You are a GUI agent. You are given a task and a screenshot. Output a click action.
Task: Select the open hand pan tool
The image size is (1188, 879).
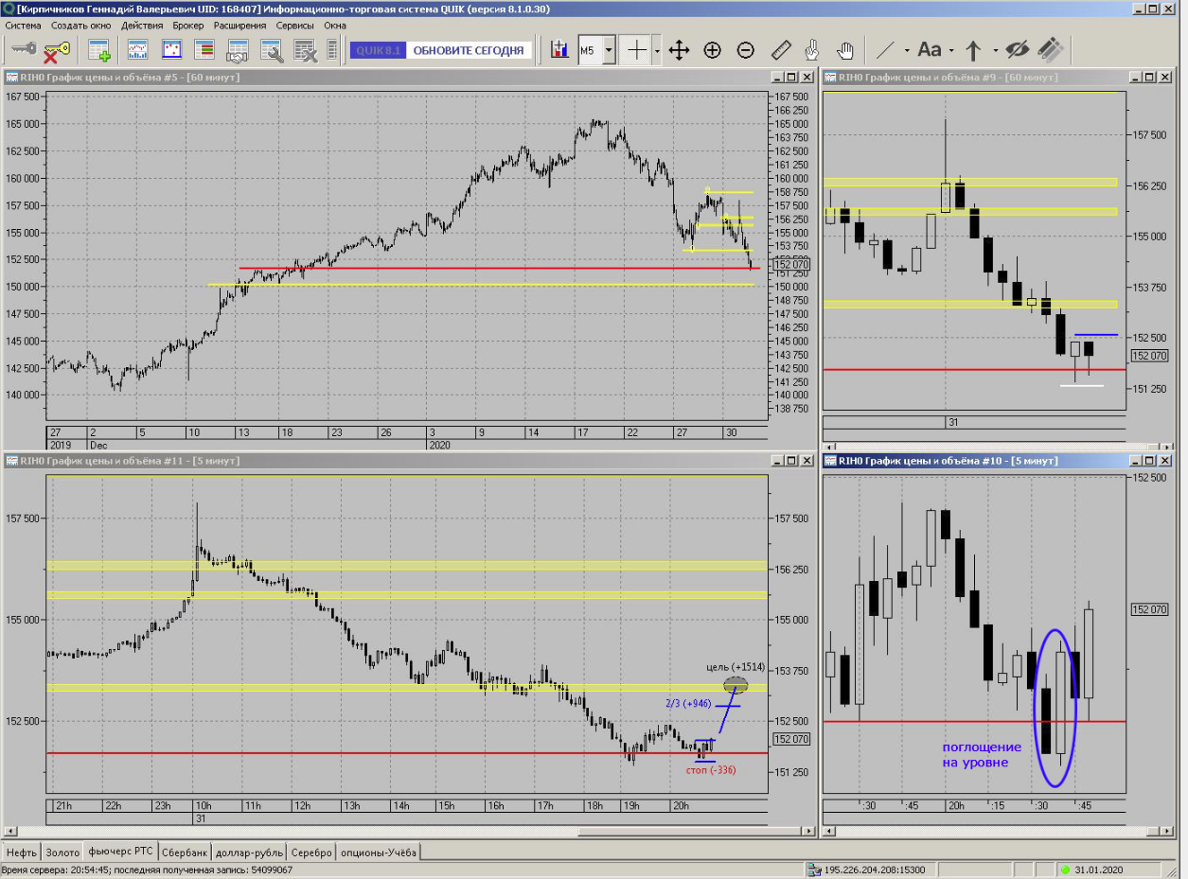tap(845, 50)
